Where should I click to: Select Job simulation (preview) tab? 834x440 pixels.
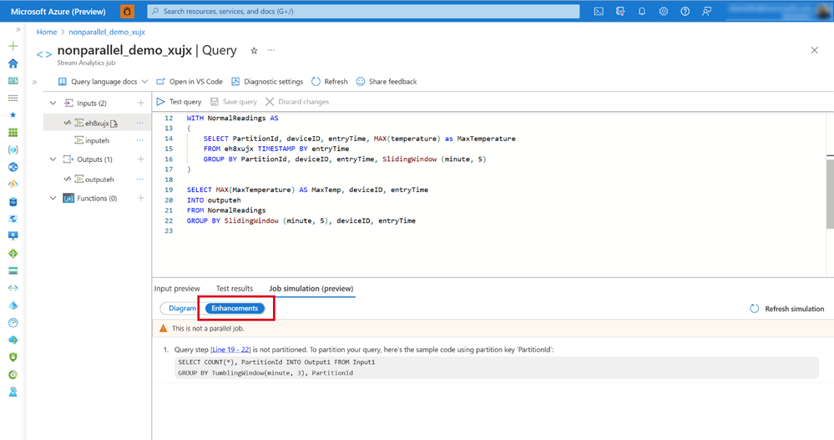[x=311, y=288]
